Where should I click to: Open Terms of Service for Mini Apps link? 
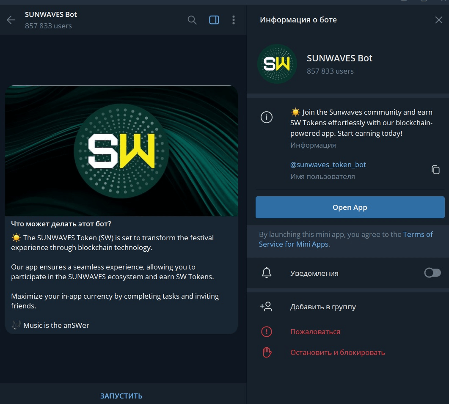(346, 239)
